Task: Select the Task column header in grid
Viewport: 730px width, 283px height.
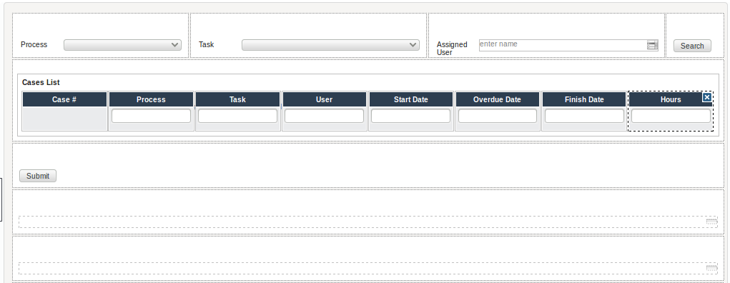Action: point(237,99)
